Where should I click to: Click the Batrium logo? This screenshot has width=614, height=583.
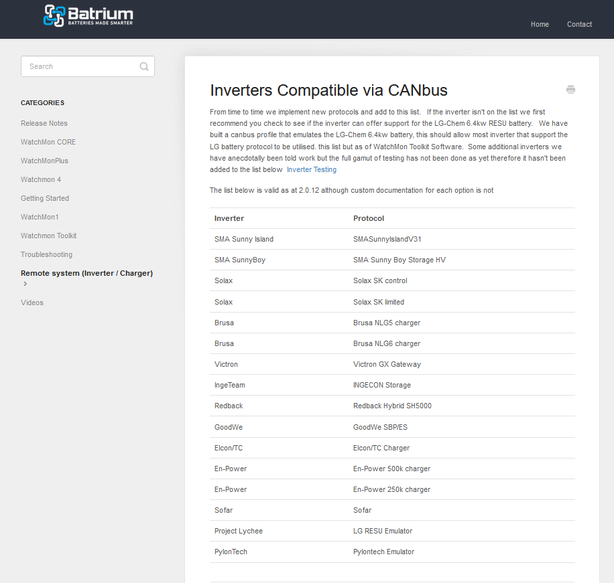[x=88, y=16]
